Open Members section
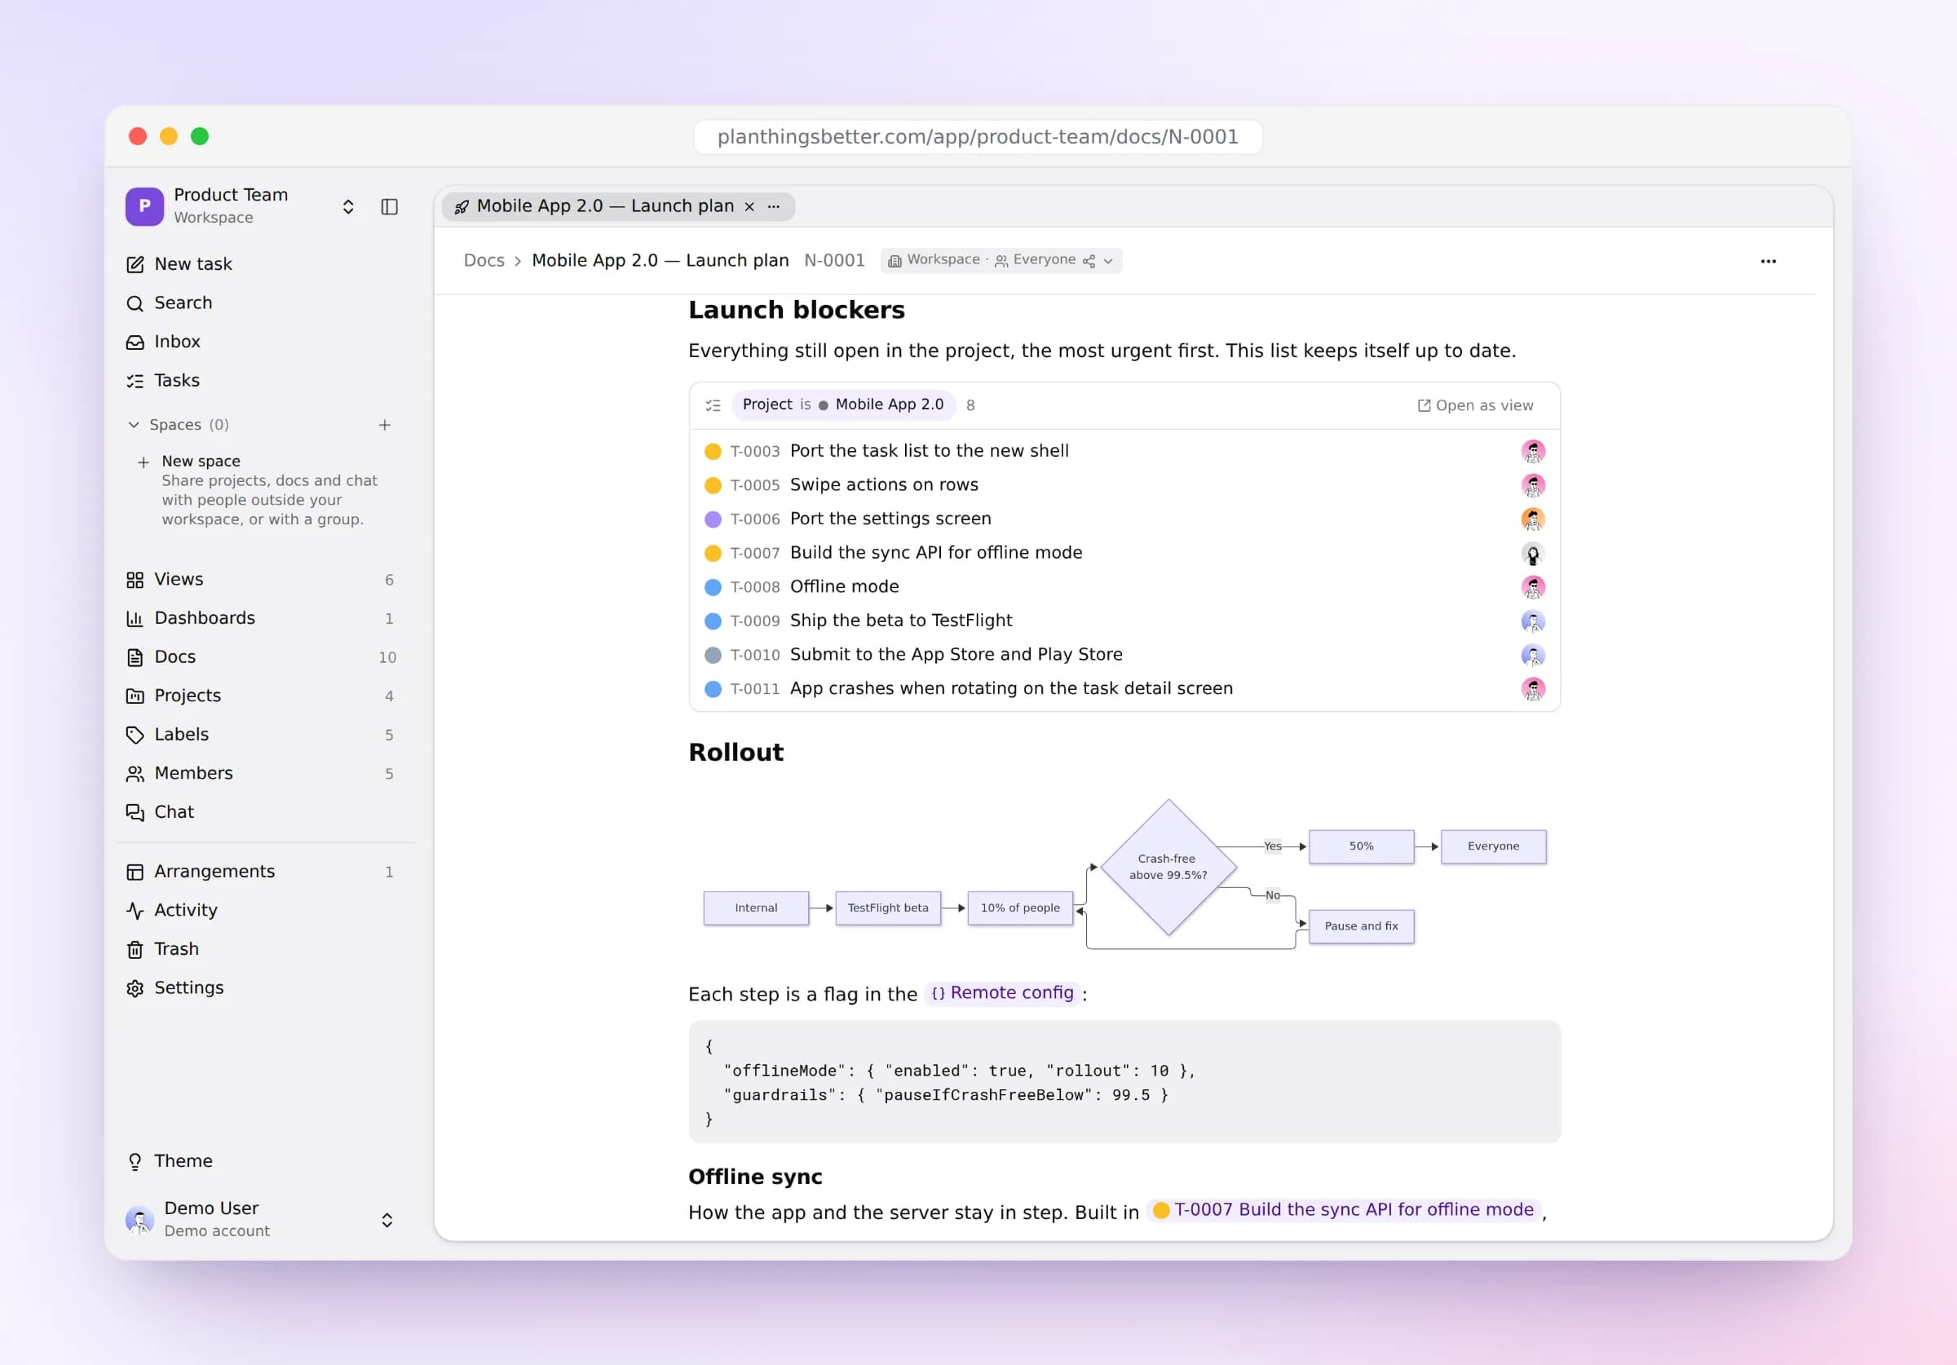The width and height of the screenshot is (1957, 1365). pos(263,773)
